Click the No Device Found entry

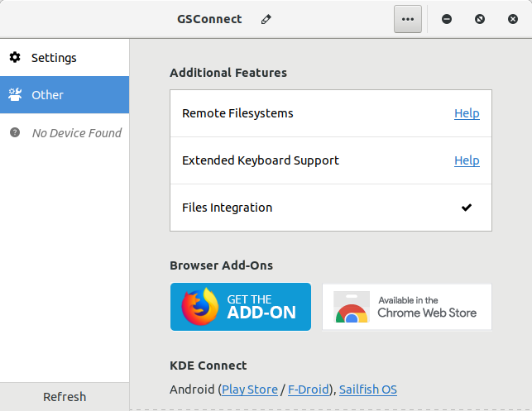76,132
